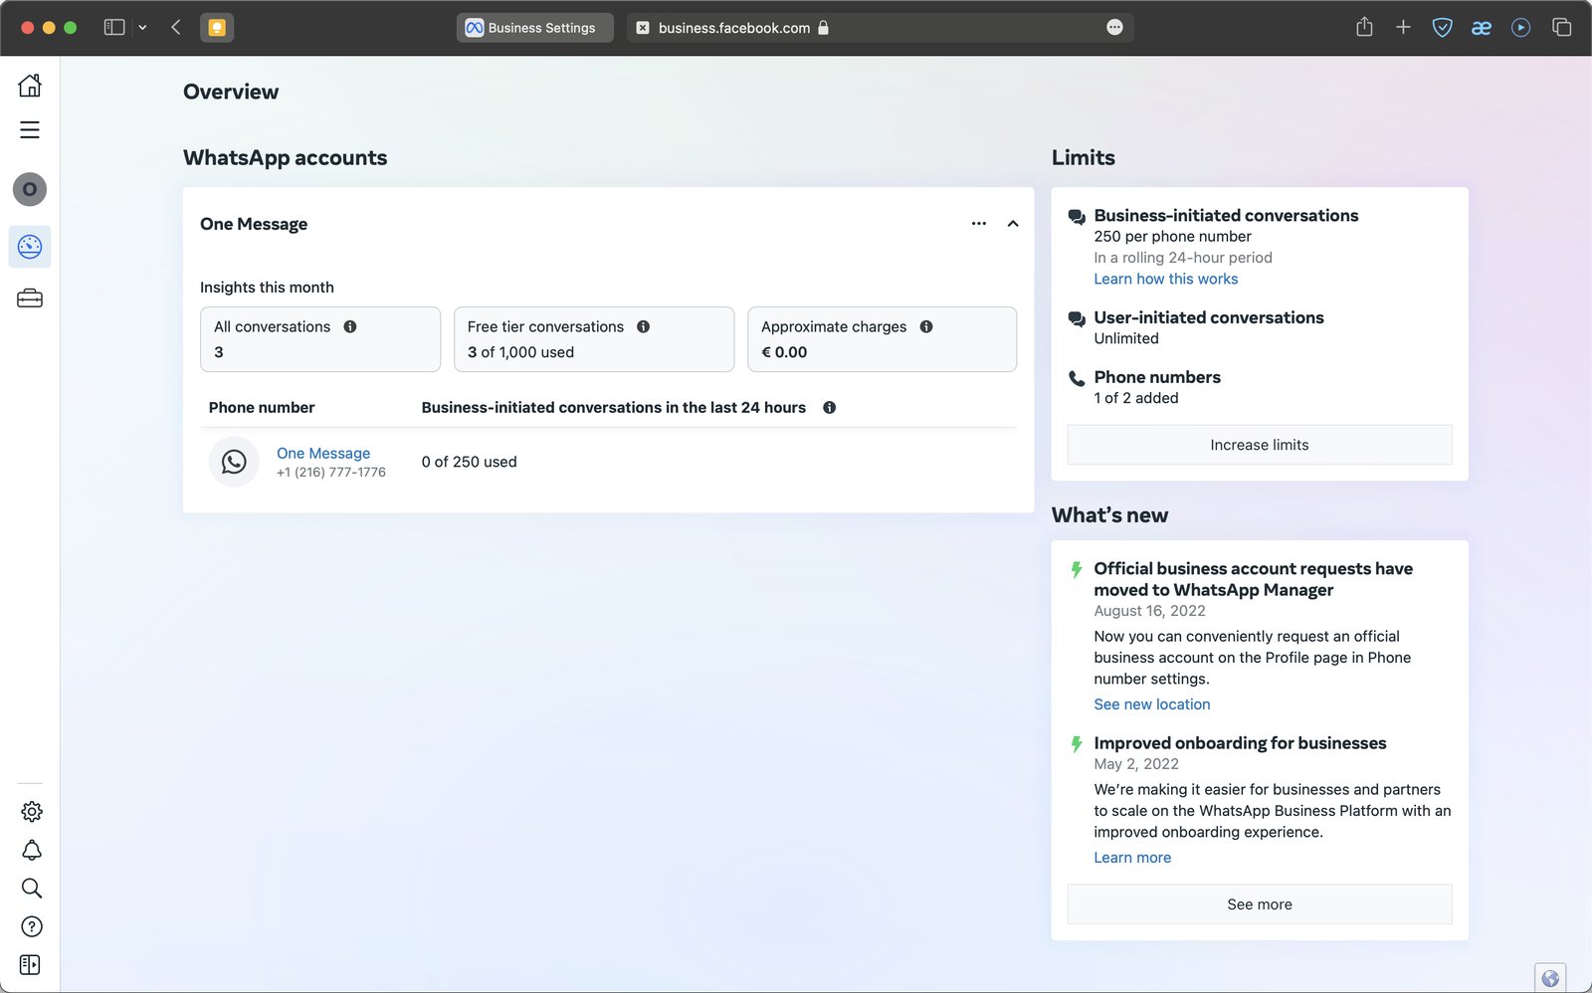
Task: Open a new tab with plus icon
Action: (1403, 28)
